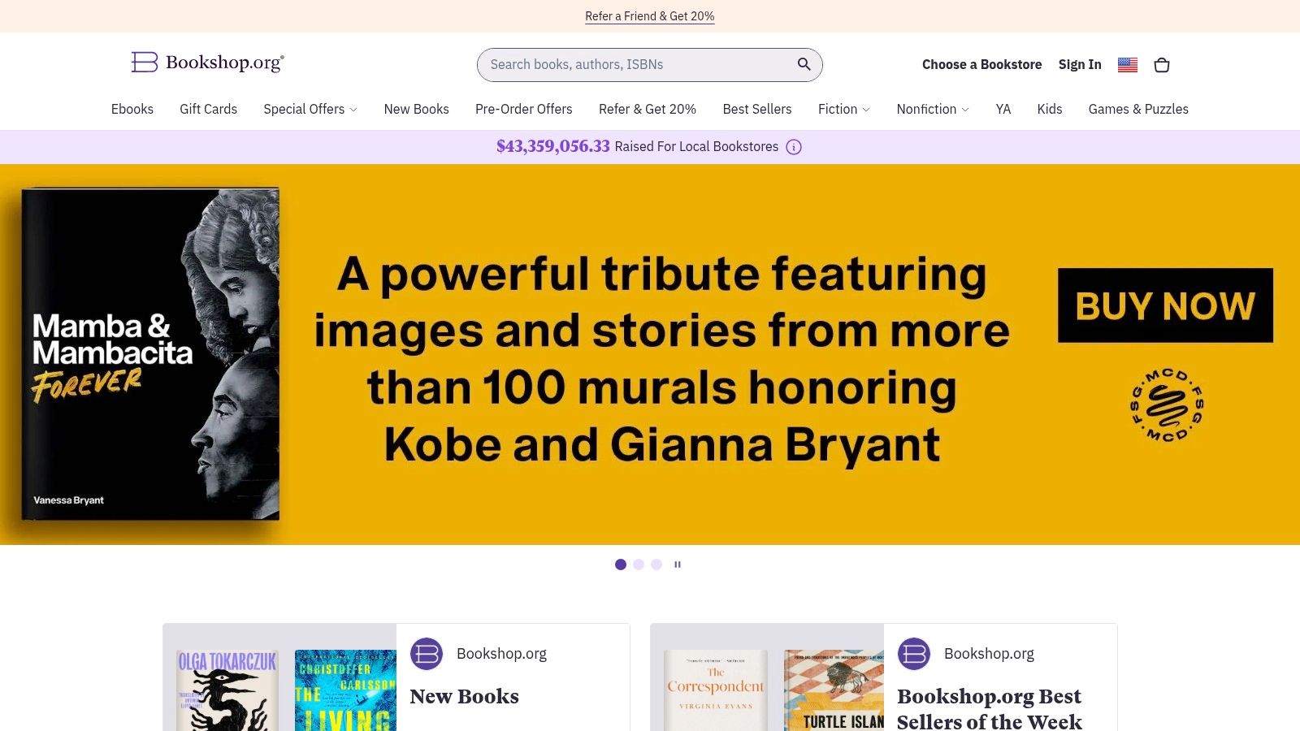Open the Fiction dropdown menu

(843, 109)
